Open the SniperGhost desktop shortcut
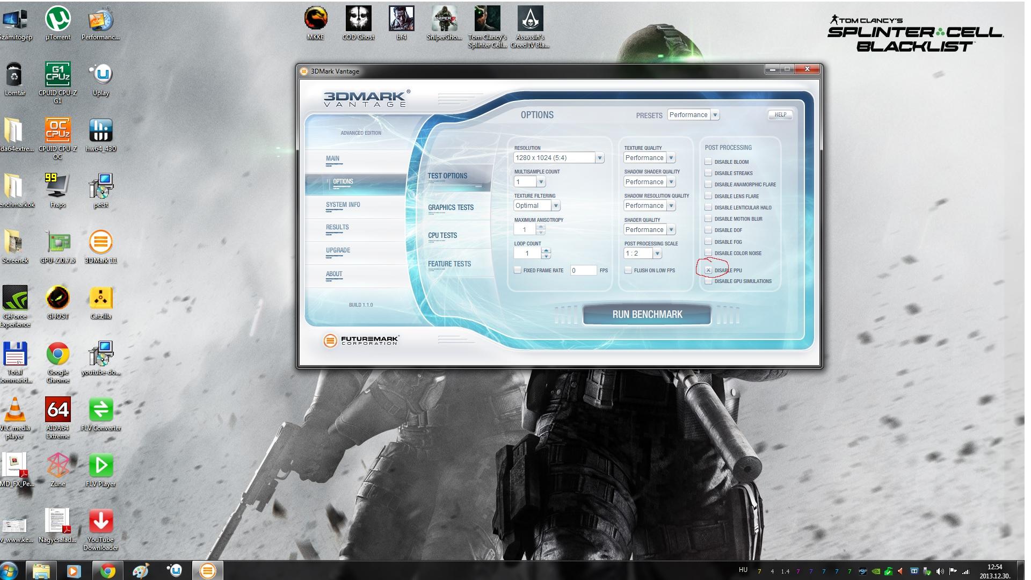The height and width of the screenshot is (580, 1031). 445,24
